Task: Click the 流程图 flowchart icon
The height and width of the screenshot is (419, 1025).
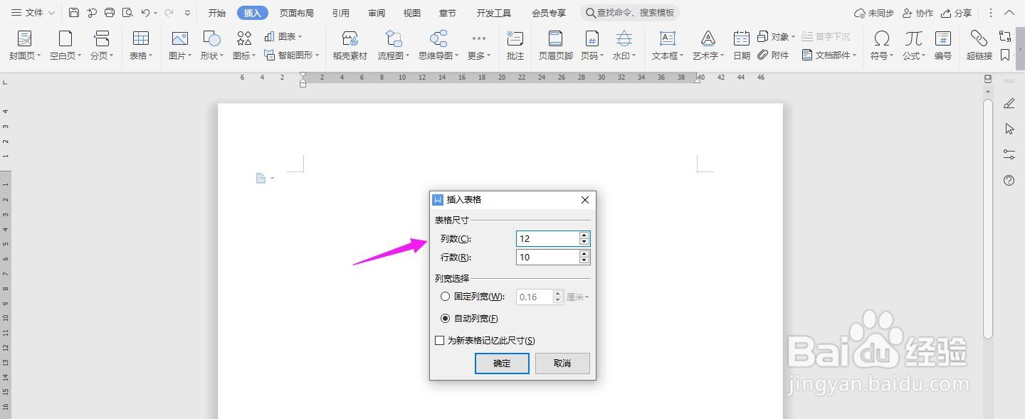Action: [394, 38]
